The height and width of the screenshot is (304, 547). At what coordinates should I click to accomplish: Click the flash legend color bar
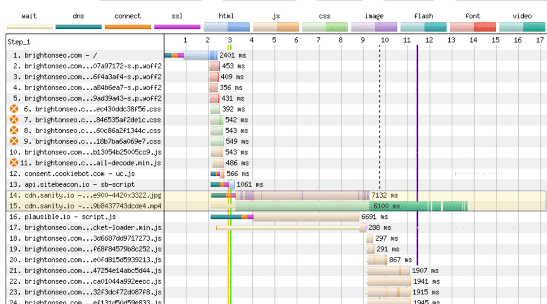pyautogui.click(x=423, y=27)
